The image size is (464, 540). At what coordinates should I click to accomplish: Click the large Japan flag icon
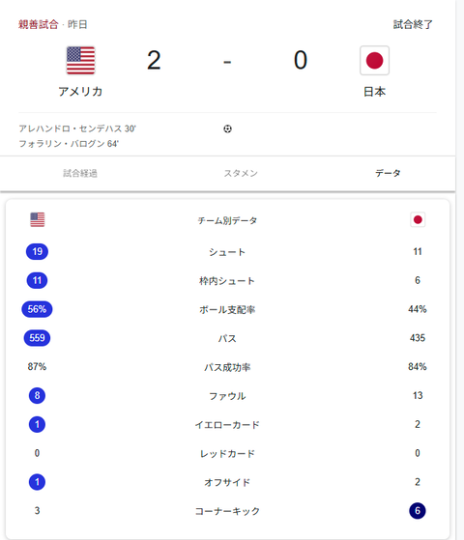[x=374, y=60]
